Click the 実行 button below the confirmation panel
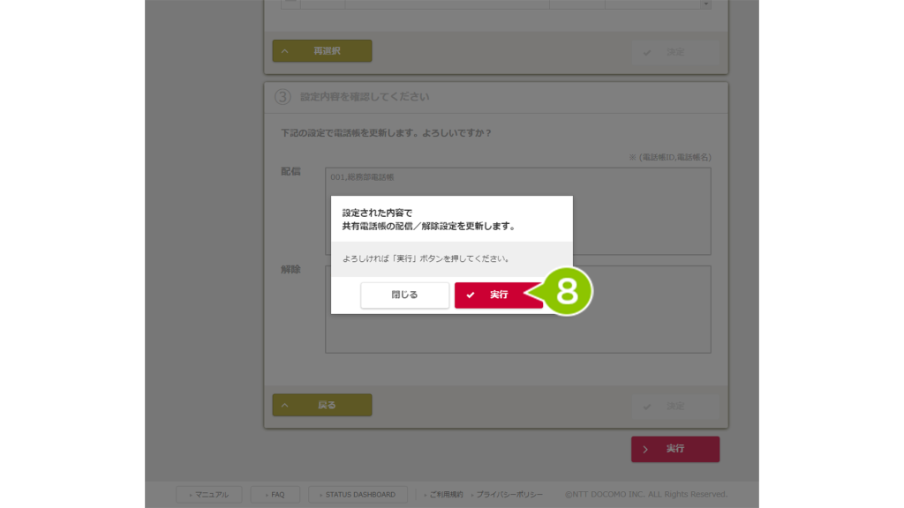This screenshot has height=508, width=904. [675, 449]
